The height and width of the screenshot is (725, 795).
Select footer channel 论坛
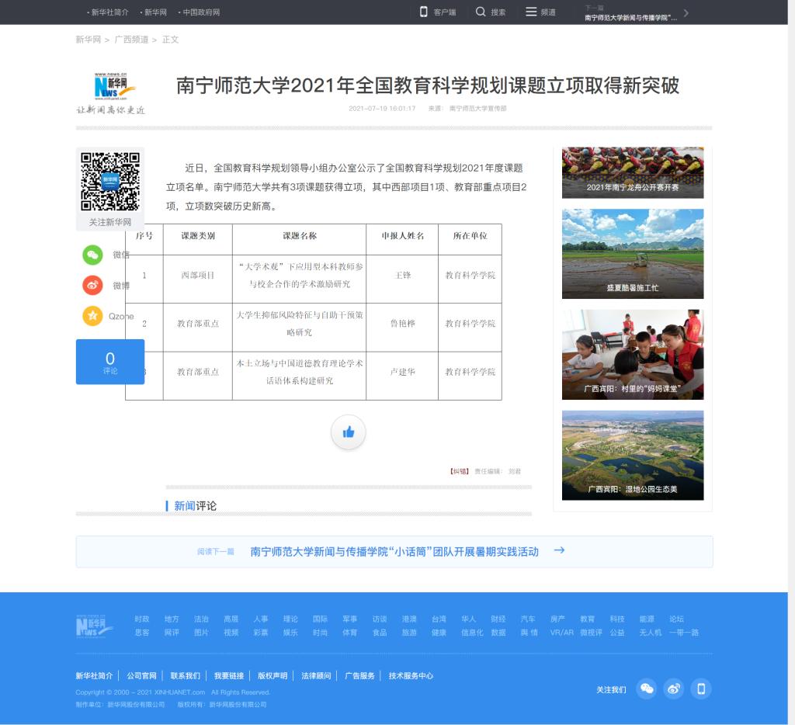pyautogui.click(x=676, y=619)
